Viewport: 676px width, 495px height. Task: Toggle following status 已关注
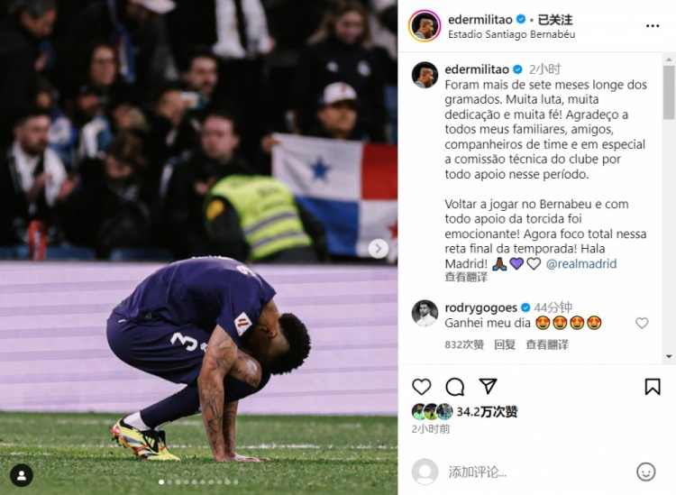(555, 20)
